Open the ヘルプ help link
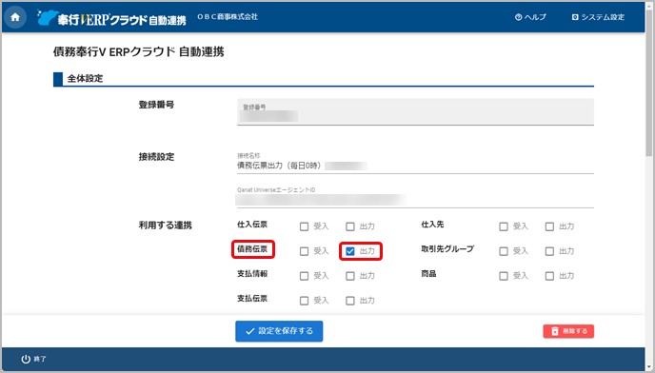This screenshot has height=373, width=655. pyautogui.click(x=530, y=17)
